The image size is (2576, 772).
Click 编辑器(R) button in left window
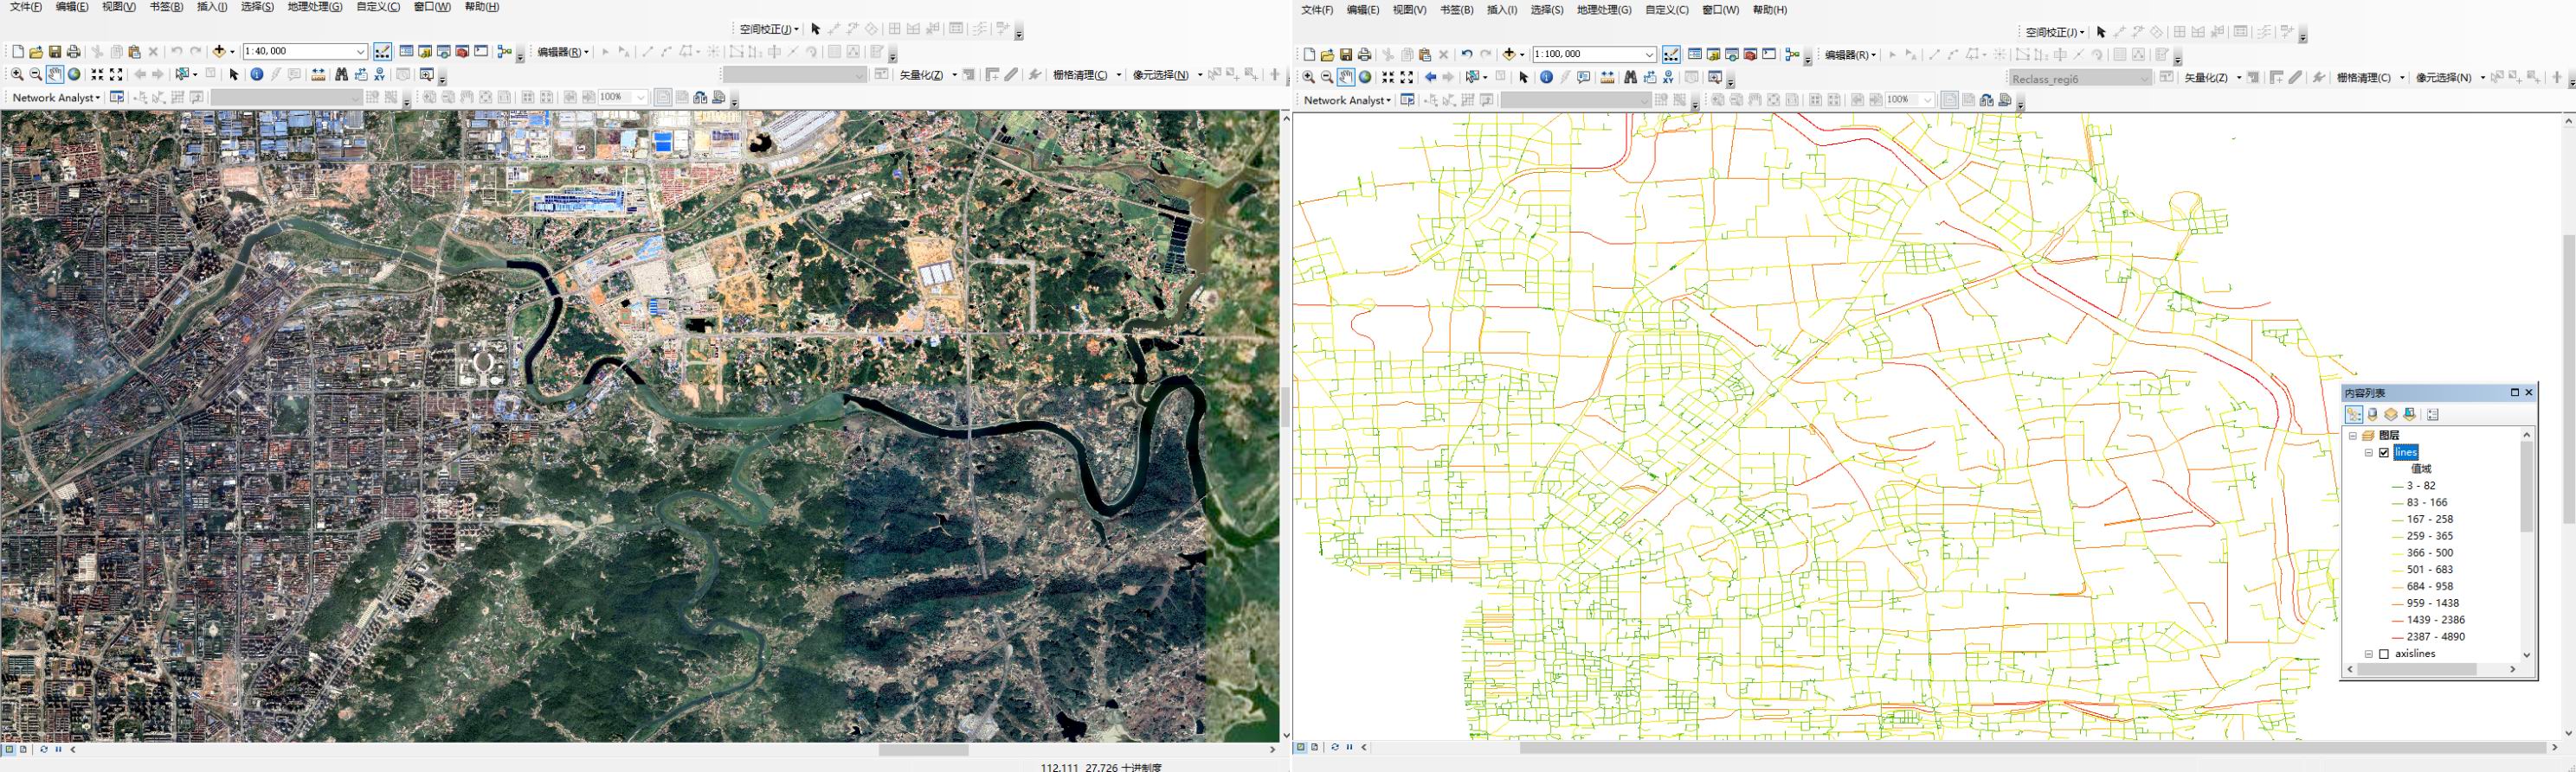coord(562,52)
